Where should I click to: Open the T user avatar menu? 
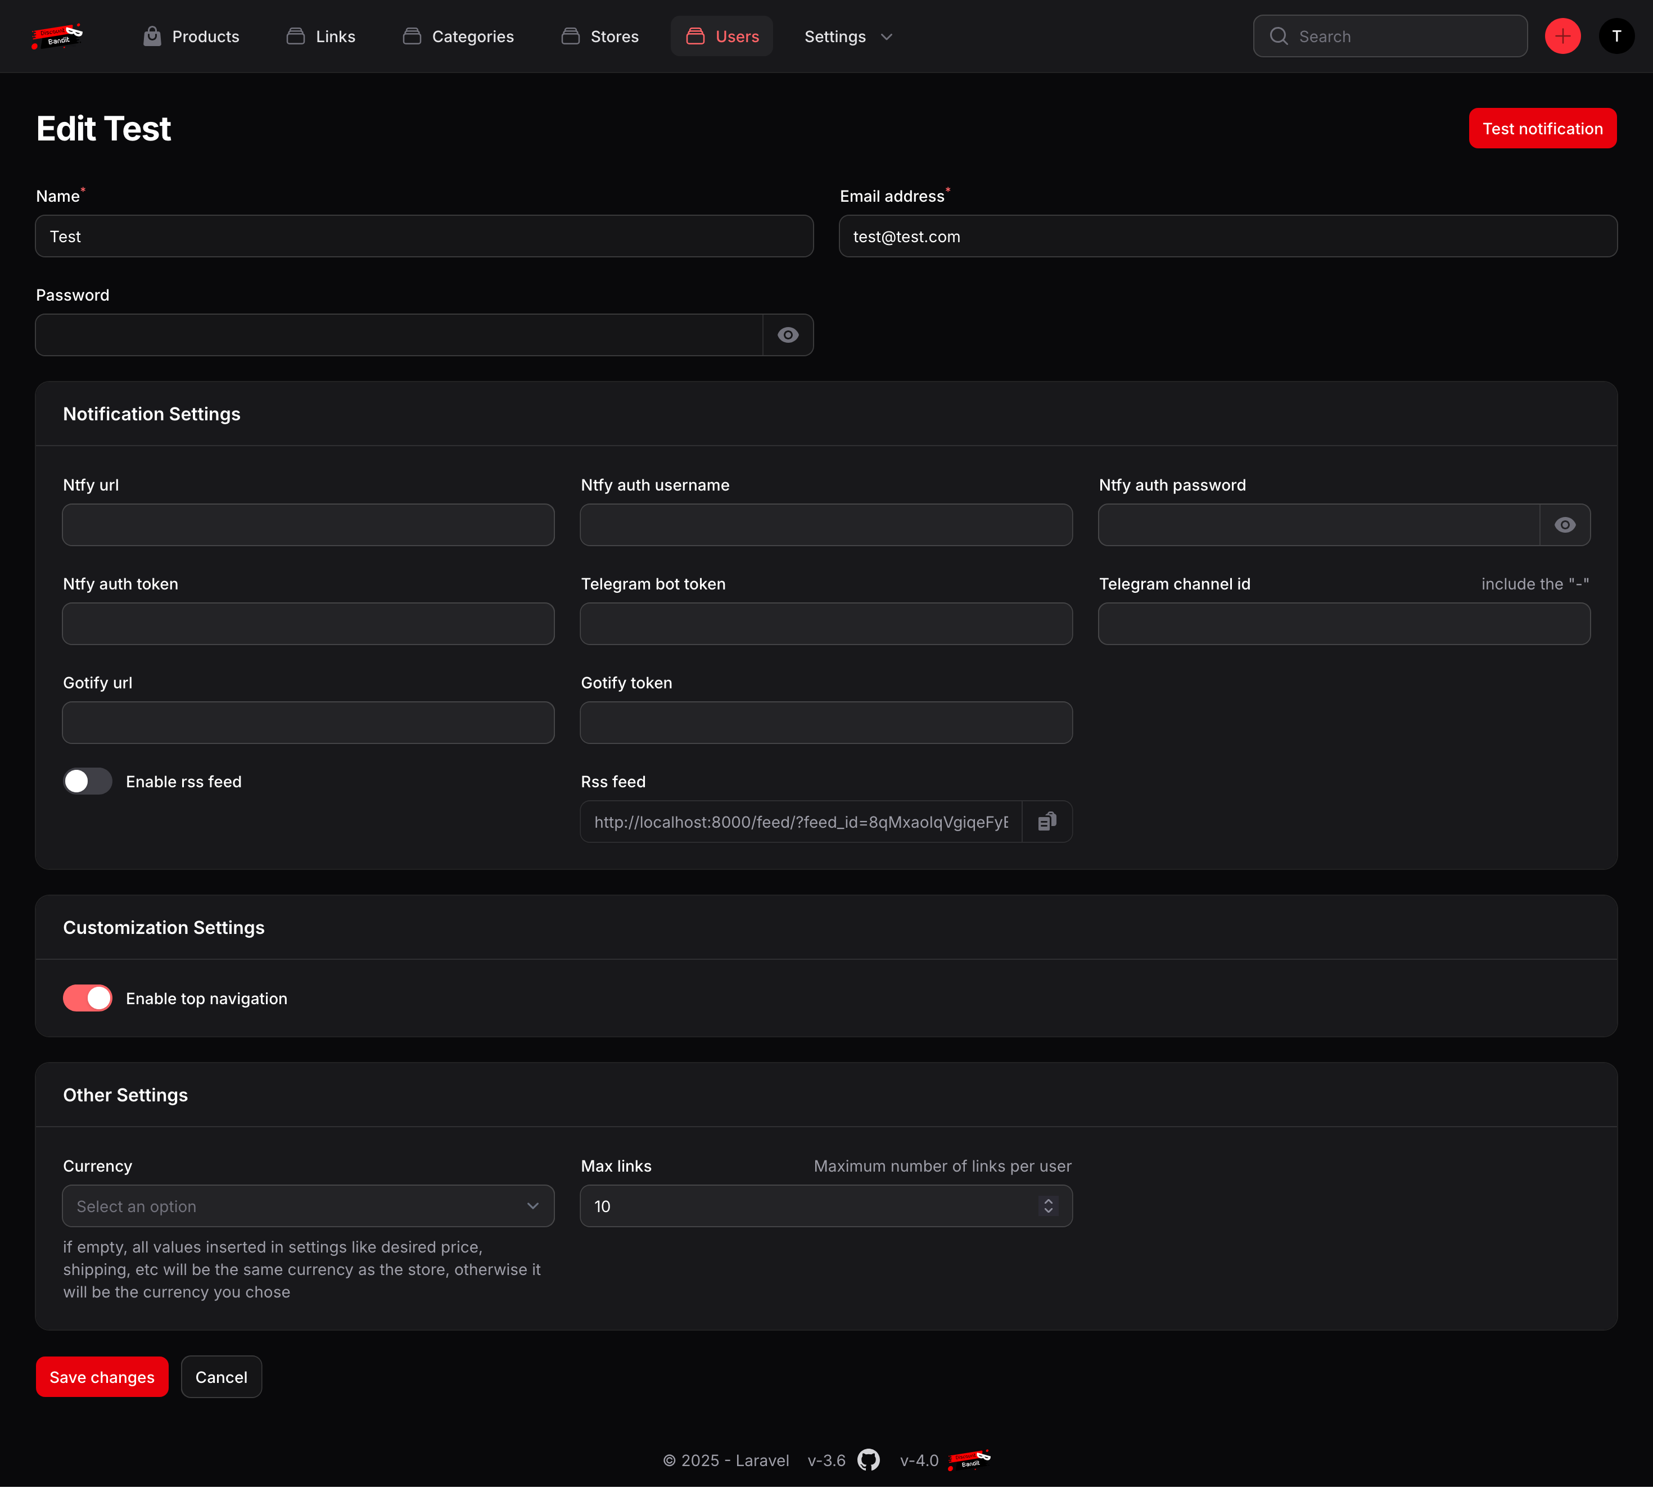coord(1615,36)
